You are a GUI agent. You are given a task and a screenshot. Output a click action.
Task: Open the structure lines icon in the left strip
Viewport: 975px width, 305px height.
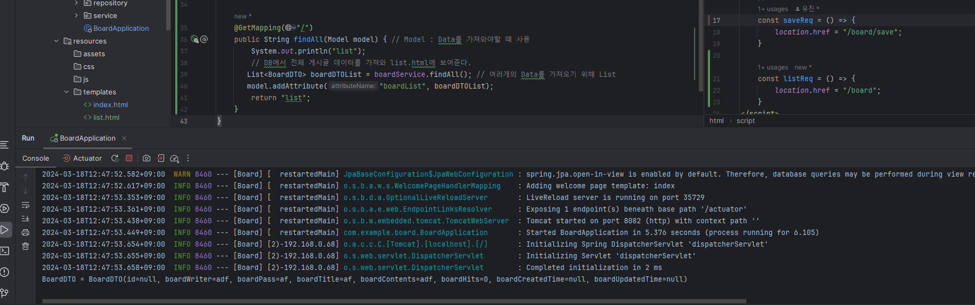[x=5, y=145]
